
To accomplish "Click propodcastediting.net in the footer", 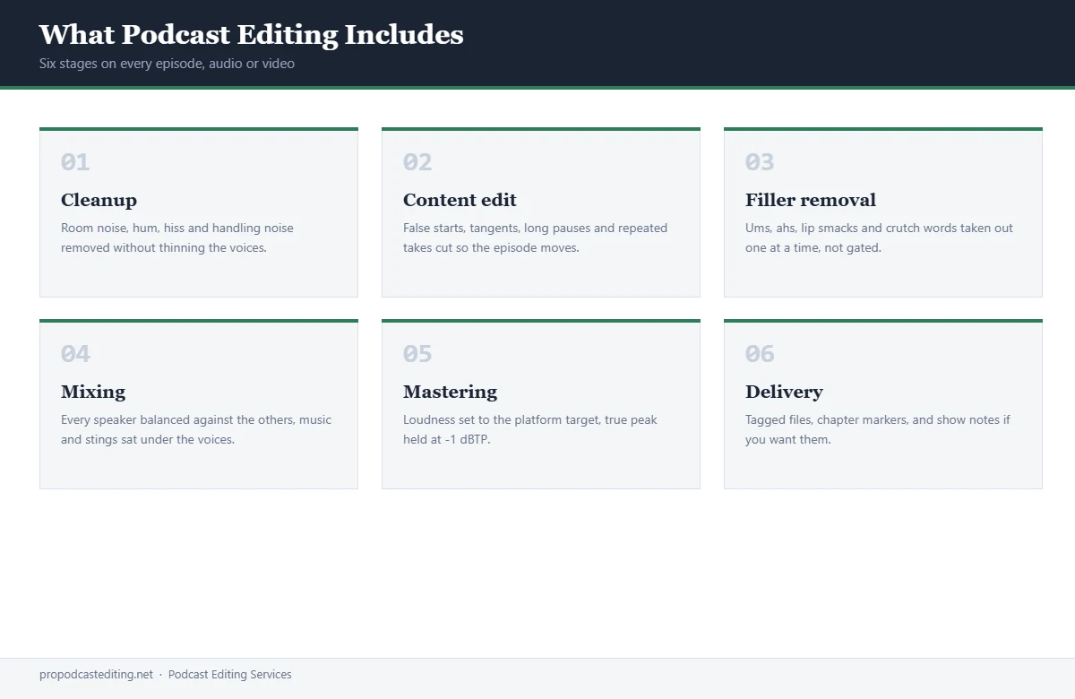I will [x=96, y=675].
